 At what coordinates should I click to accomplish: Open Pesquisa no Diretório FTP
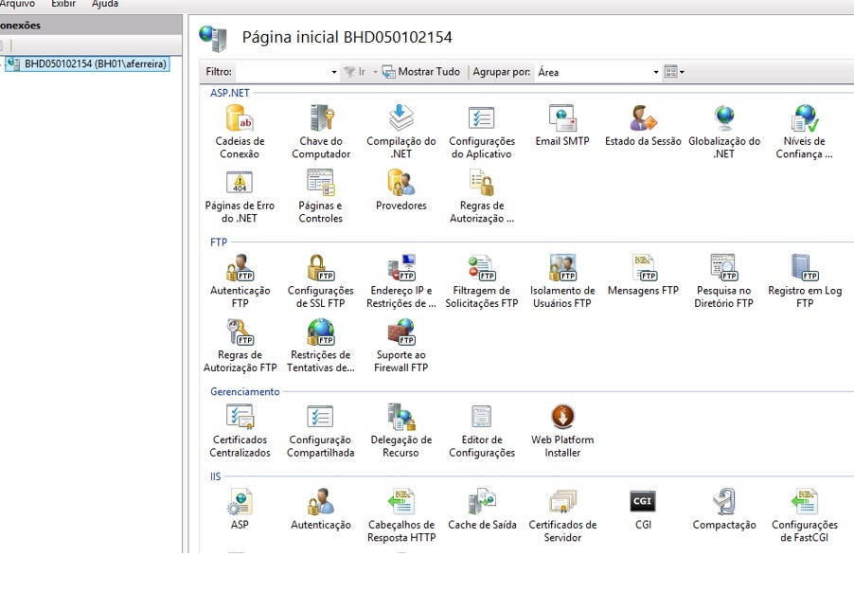pos(724,282)
